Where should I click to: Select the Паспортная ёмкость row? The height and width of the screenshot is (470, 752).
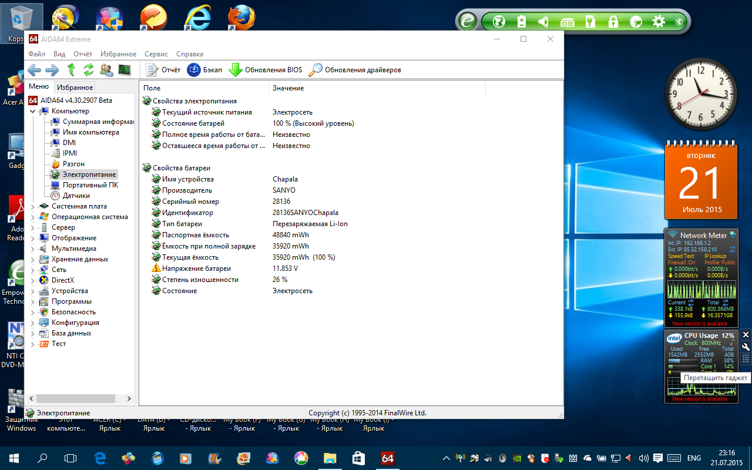pyautogui.click(x=351, y=235)
